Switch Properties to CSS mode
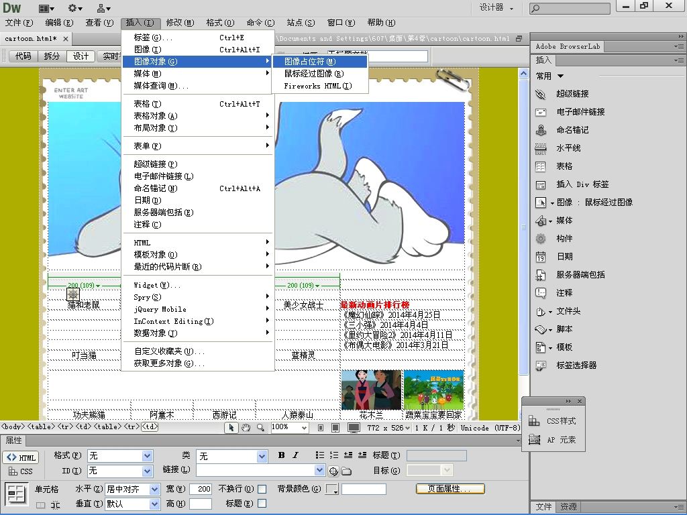This screenshot has width=687, height=515. (21, 471)
